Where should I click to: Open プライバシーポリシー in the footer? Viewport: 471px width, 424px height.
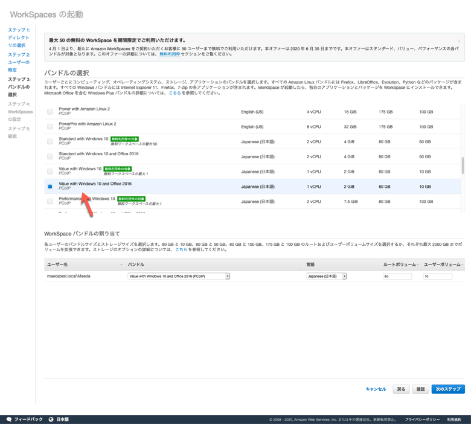click(422, 420)
